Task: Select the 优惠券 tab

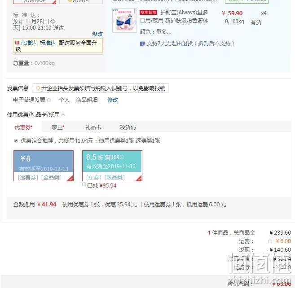Action: [23, 127]
